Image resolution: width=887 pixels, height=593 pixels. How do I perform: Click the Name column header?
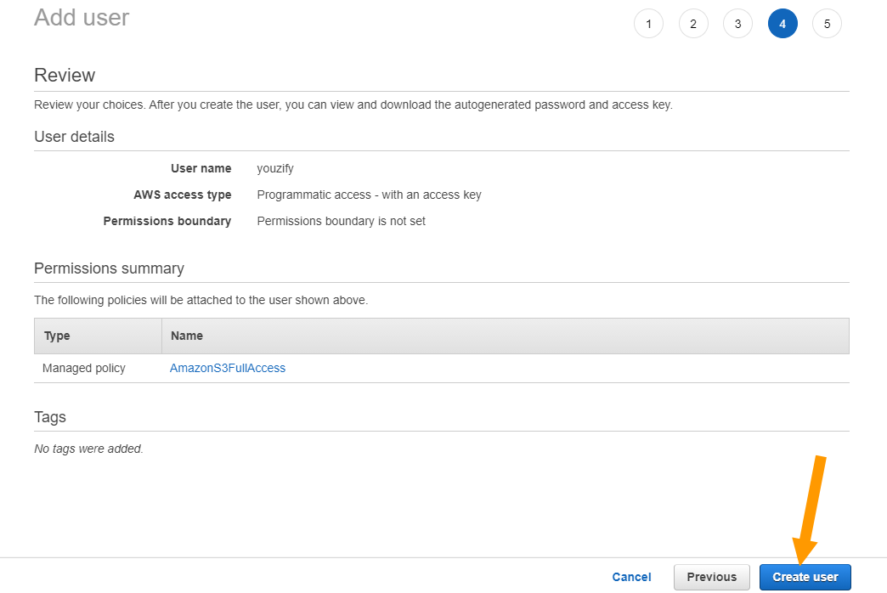pyautogui.click(x=506, y=336)
